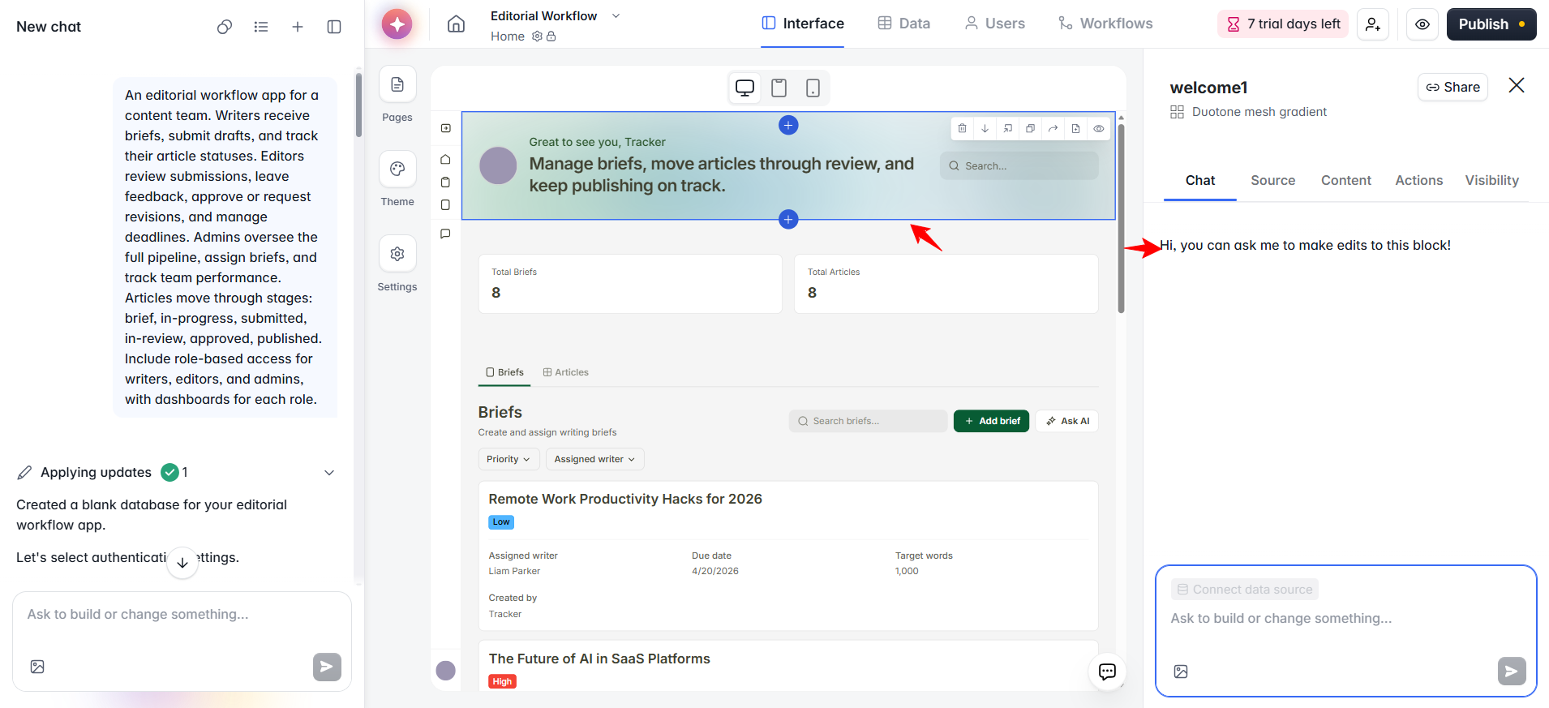Switch to mobile preview mode
This screenshot has height=708, width=1549.
[x=813, y=88]
